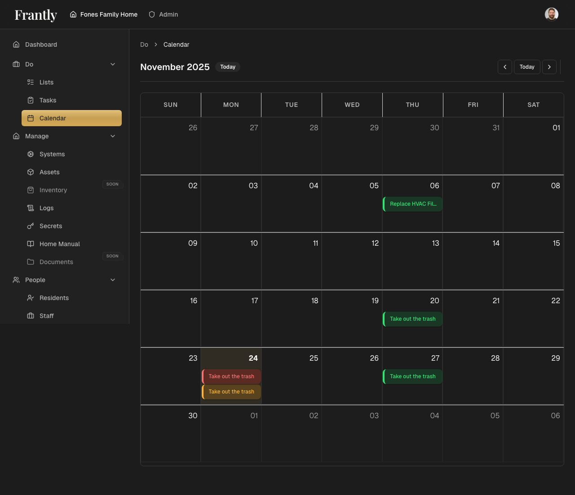Click the Lists icon in the sidebar
This screenshot has height=495, width=575.
(31, 82)
